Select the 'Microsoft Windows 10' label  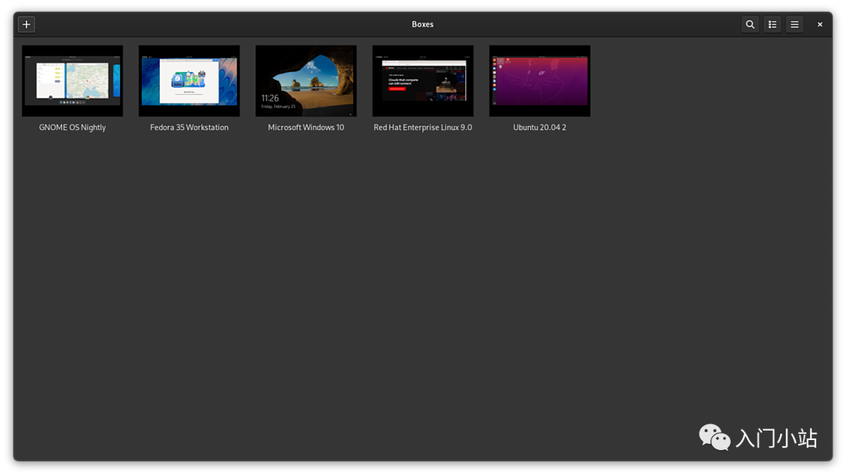pos(306,128)
